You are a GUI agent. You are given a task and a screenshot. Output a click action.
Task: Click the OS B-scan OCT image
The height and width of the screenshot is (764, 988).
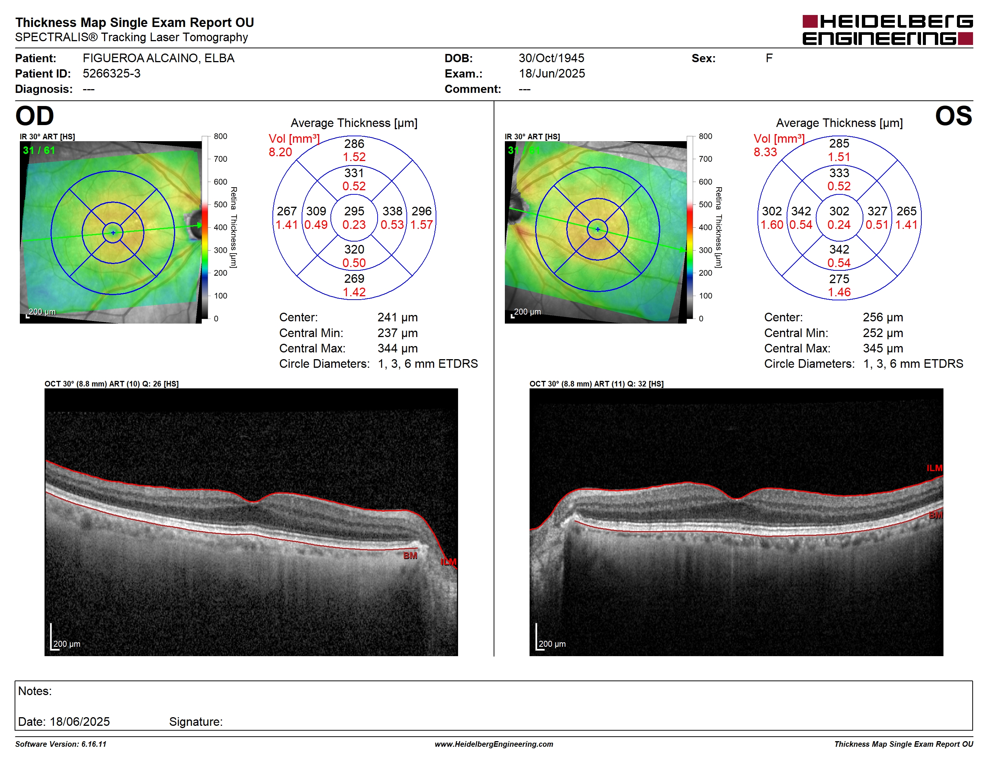coord(737,522)
